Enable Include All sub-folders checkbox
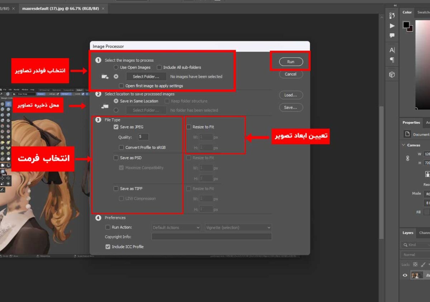 coord(159,67)
